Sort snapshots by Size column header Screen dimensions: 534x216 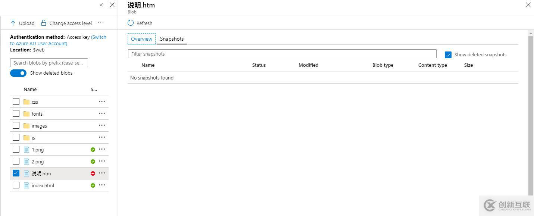point(469,65)
